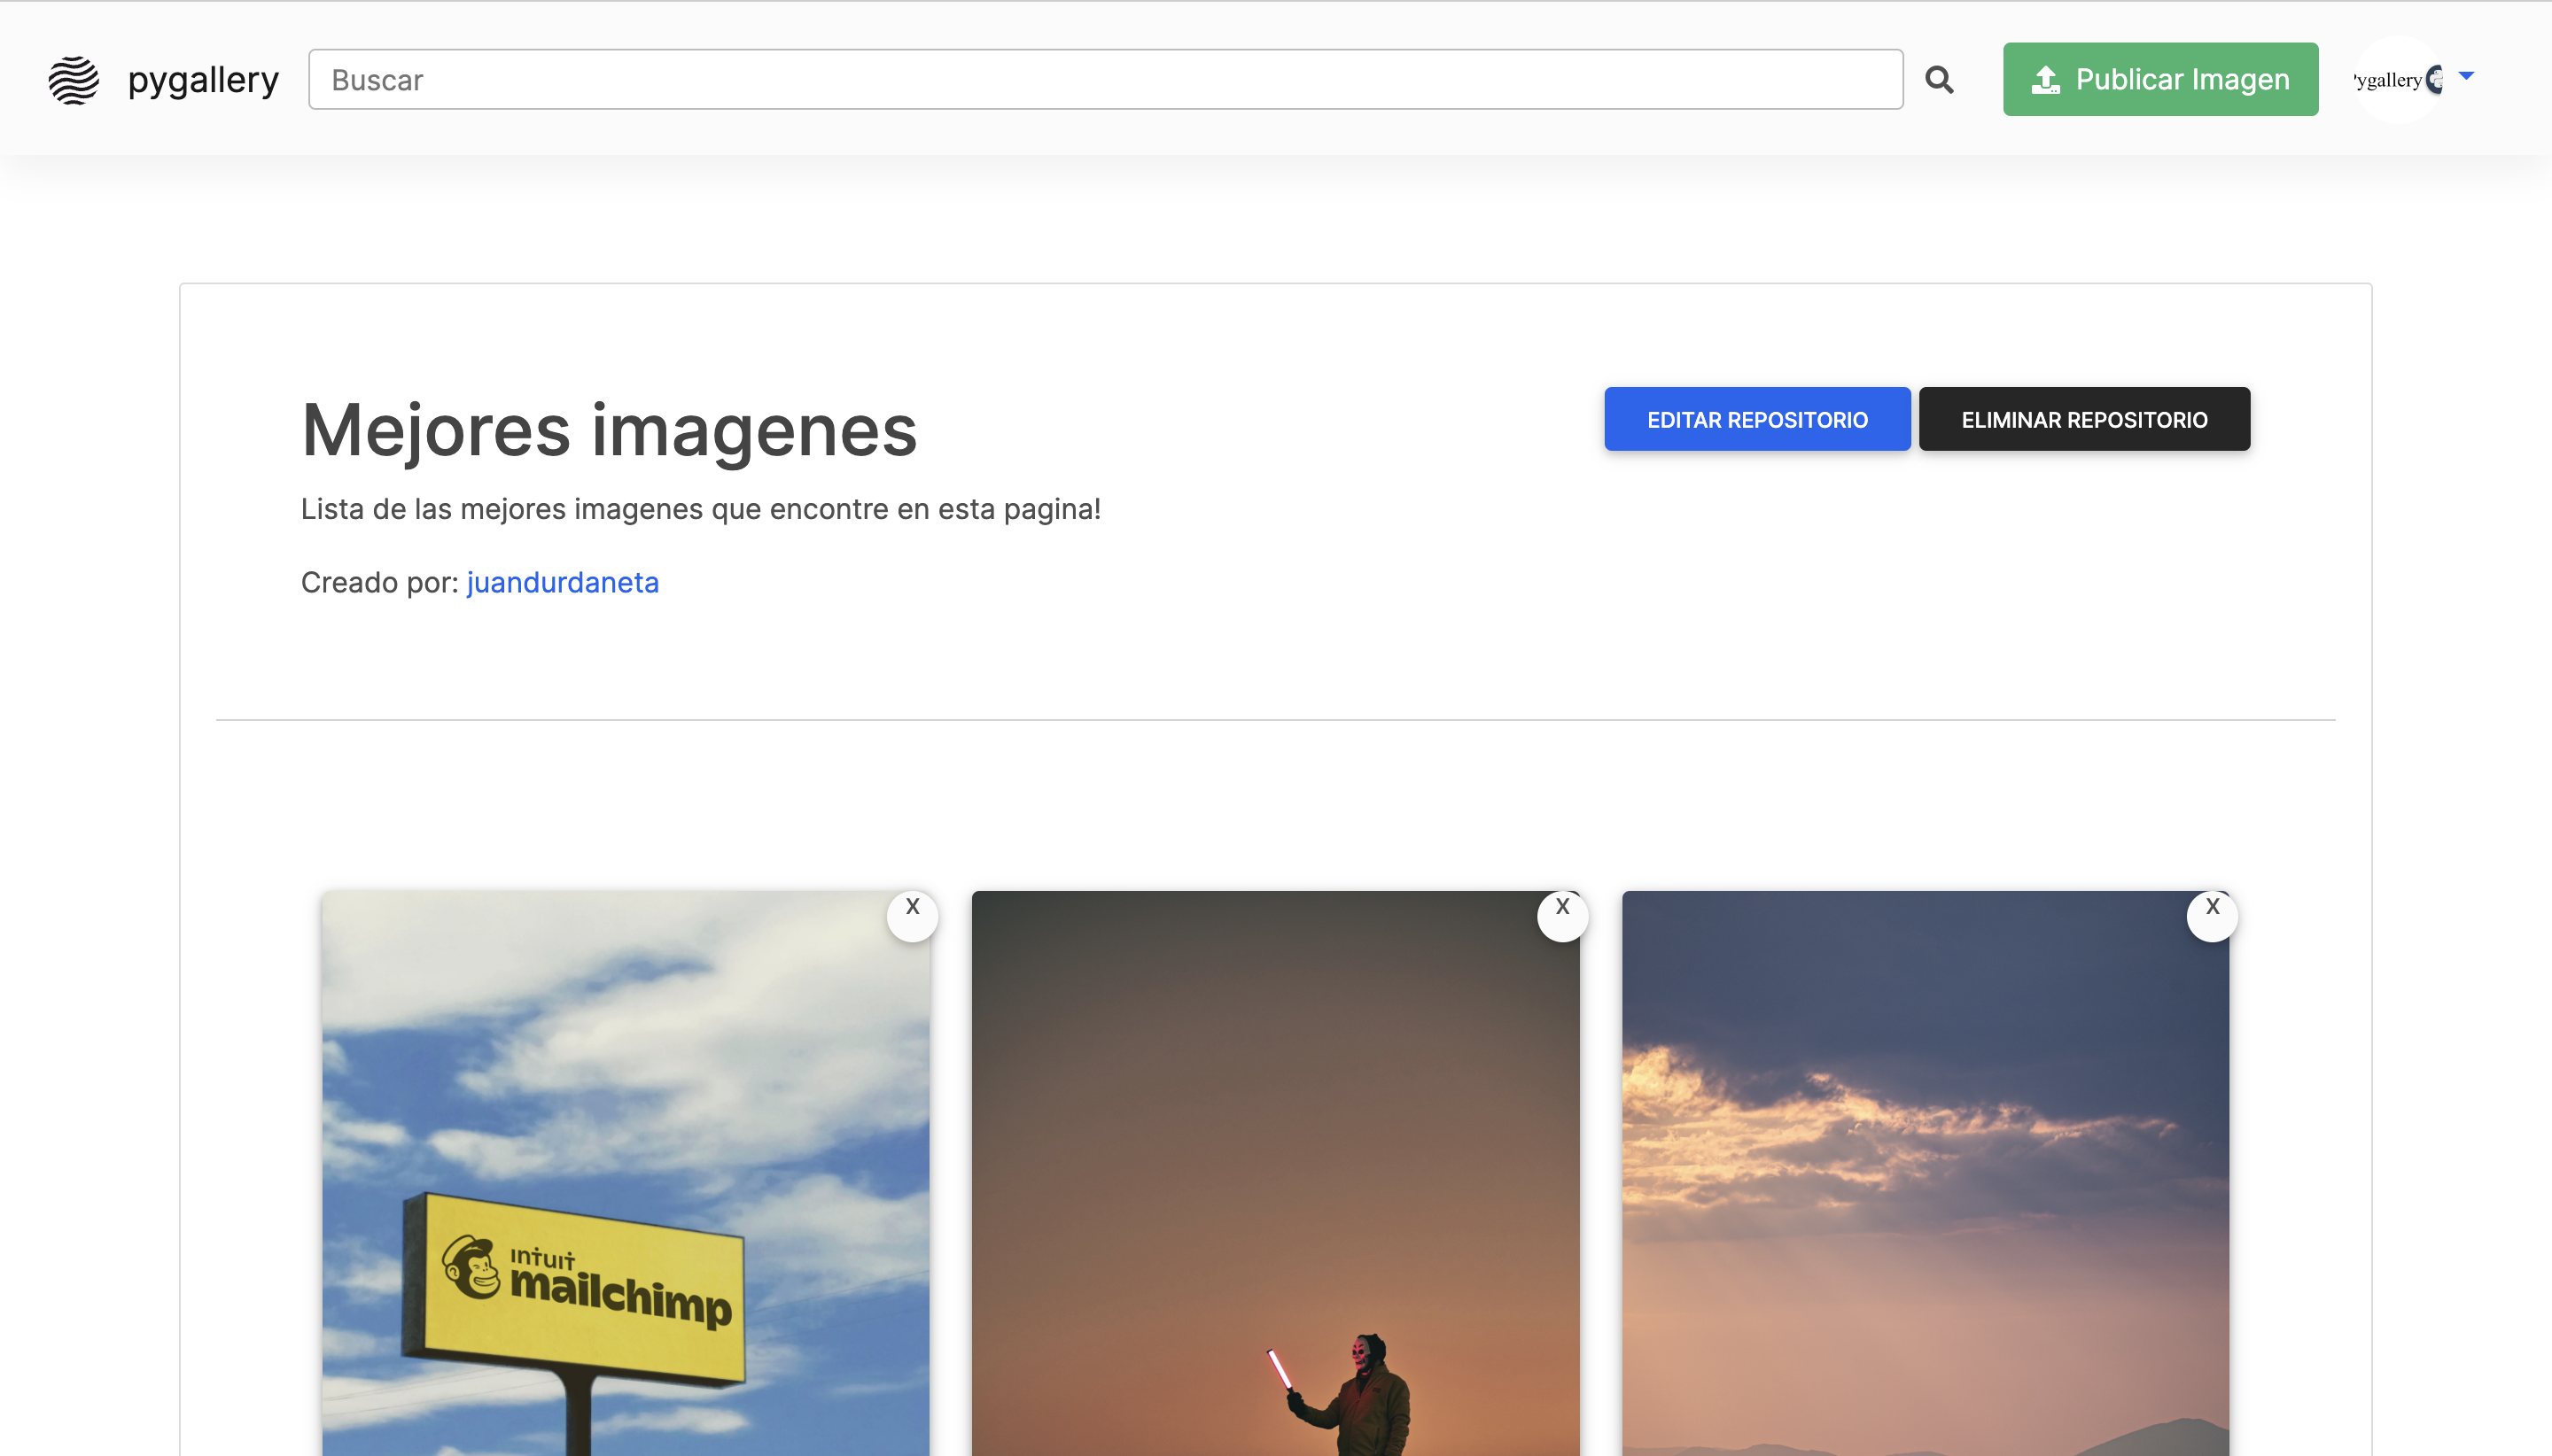Click the upload icon in Publicar Imagen

[2046, 79]
